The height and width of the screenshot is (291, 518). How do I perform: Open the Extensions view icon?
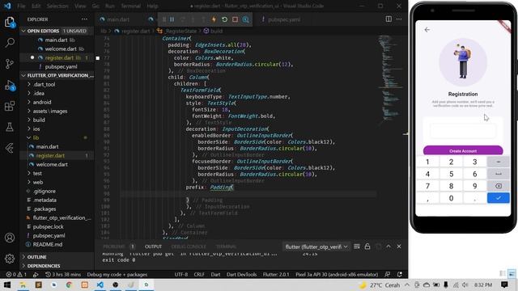coord(10,106)
